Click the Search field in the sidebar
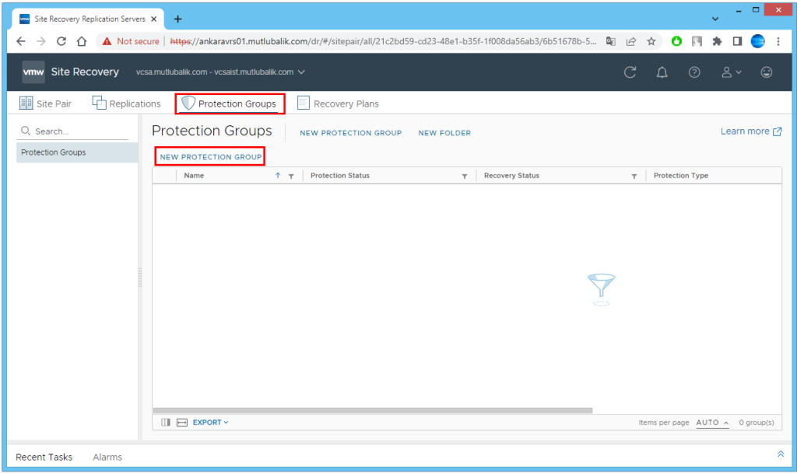The image size is (797, 473). (74, 131)
